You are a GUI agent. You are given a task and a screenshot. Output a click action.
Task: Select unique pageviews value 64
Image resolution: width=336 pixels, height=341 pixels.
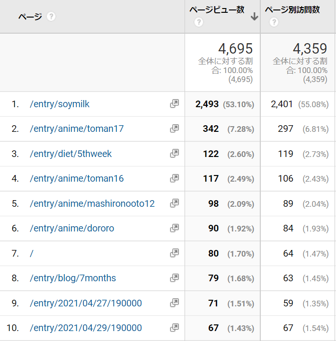click(x=288, y=254)
